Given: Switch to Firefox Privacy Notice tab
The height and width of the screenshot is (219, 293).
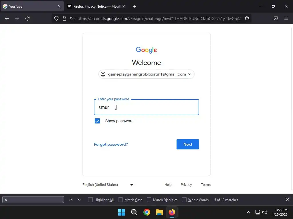Looking at the screenshot, I should click(x=96, y=6).
